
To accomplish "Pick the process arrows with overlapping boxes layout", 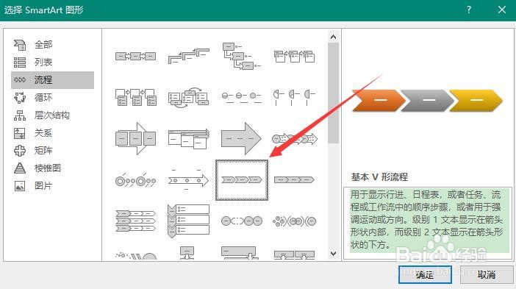I will pos(189,138).
